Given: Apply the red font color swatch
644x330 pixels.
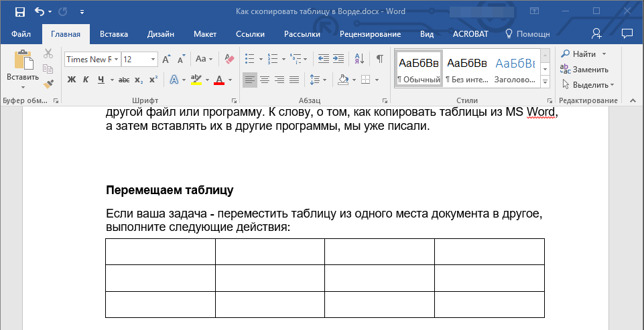Looking at the screenshot, I should tap(218, 80).
